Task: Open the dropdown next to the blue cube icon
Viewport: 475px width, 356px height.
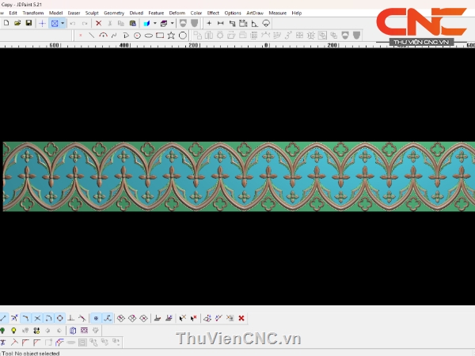Action: click(154, 24)
